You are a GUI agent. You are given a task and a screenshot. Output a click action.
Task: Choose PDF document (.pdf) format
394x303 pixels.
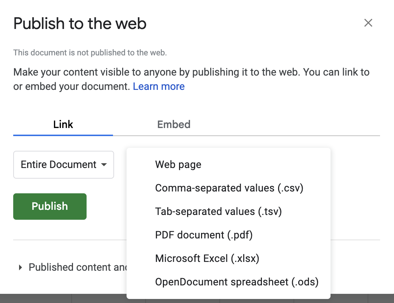coord(204,235)
